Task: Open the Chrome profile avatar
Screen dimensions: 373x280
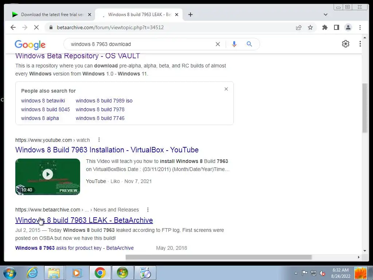Action: 348,27
